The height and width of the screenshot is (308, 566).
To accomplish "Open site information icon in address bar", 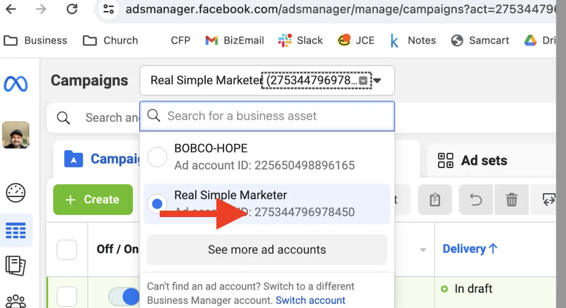I will (x=108, y=9).
